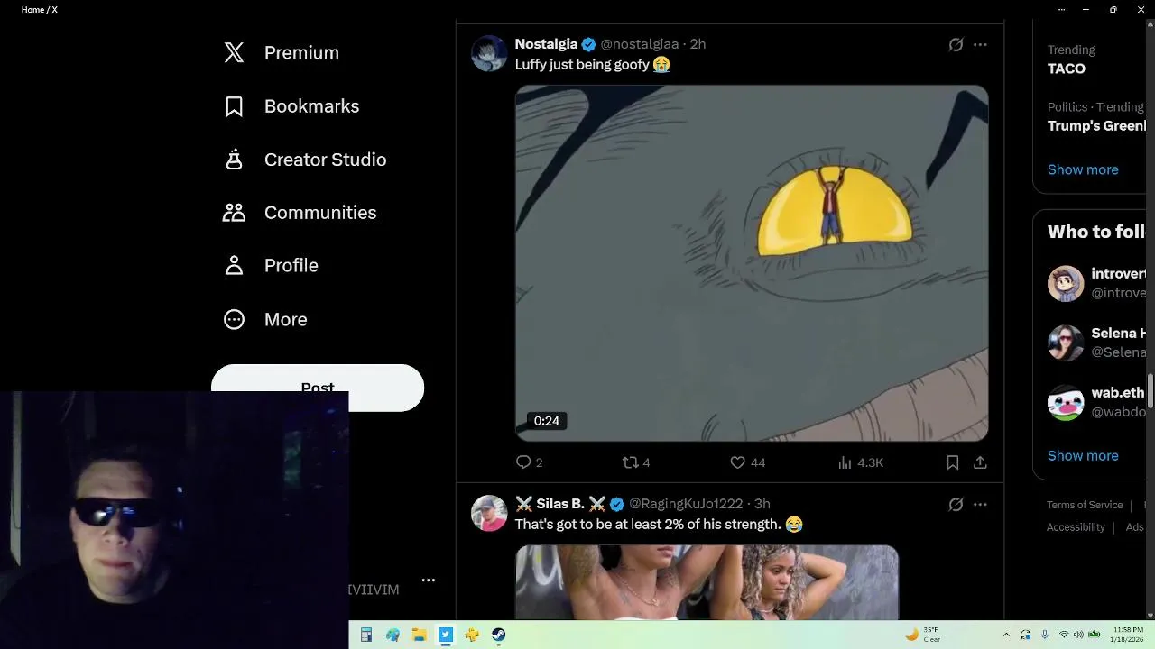Screen dimensions: 1155x649
Task: Click the white Post button
Action: 318,388
